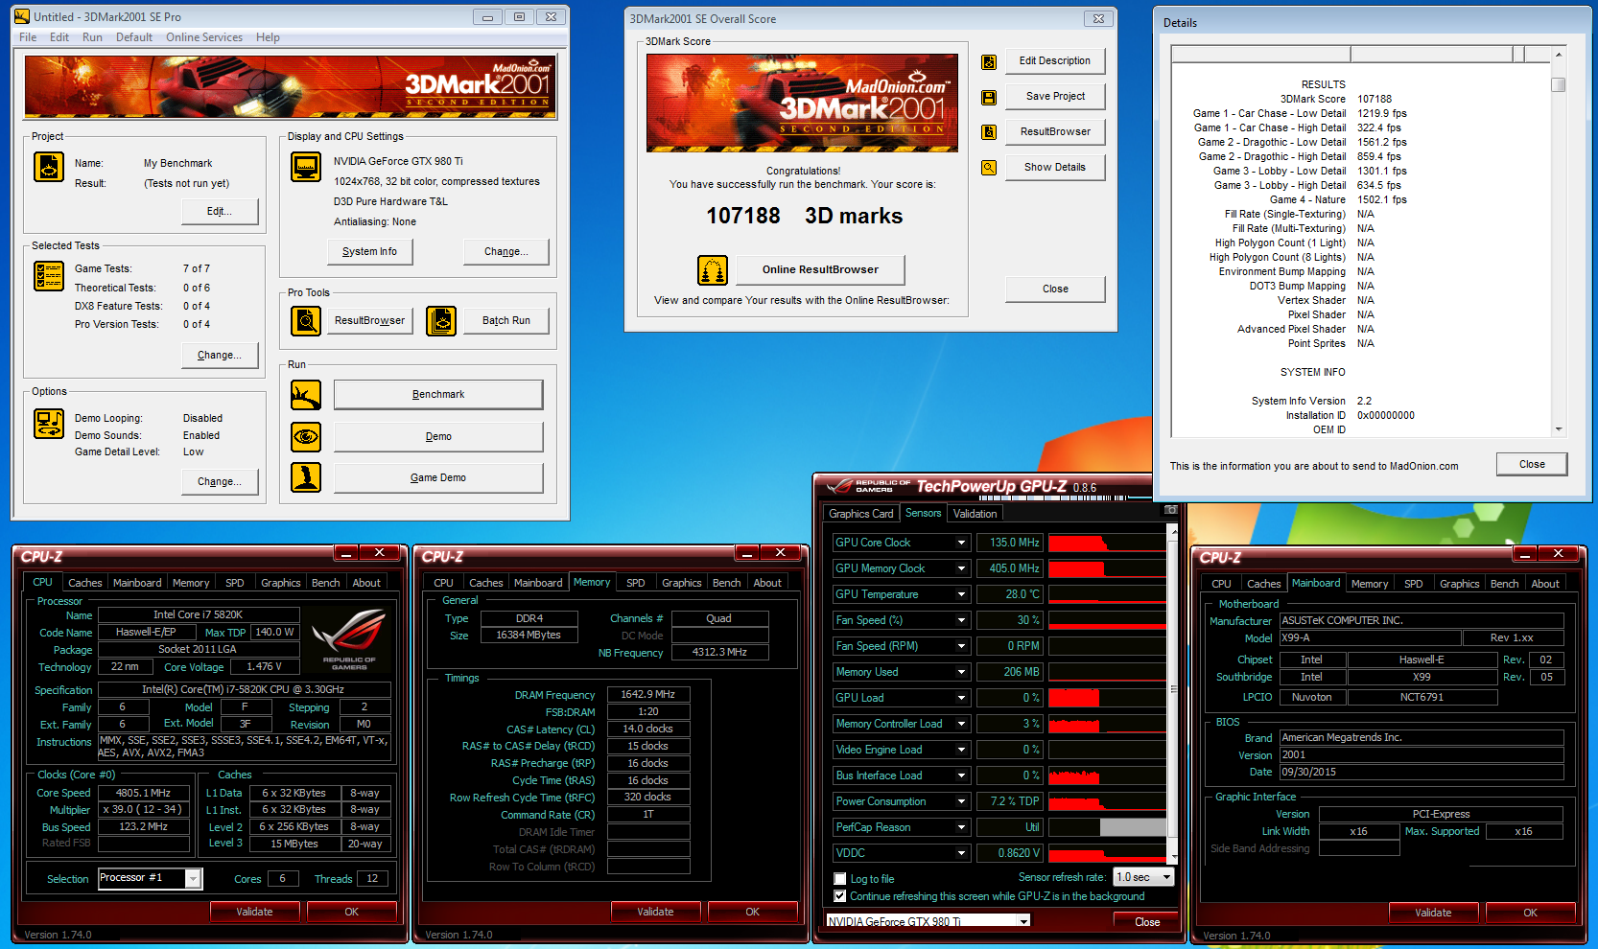Click Close button in Details window
The height and width of the screenshot is (949, 1598).
(x=1532, y=464)
